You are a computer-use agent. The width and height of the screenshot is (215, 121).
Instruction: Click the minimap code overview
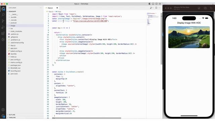[x=153, y=19]
